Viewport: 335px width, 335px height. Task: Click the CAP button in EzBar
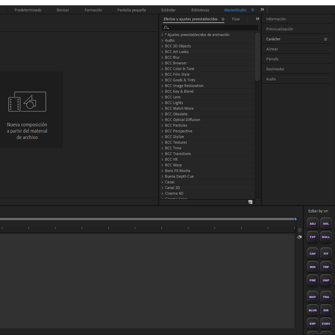pyautogui.click(x=312, y=253)
